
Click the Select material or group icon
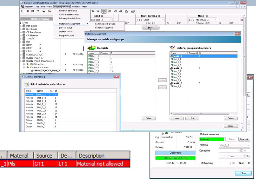click(27, 84)
